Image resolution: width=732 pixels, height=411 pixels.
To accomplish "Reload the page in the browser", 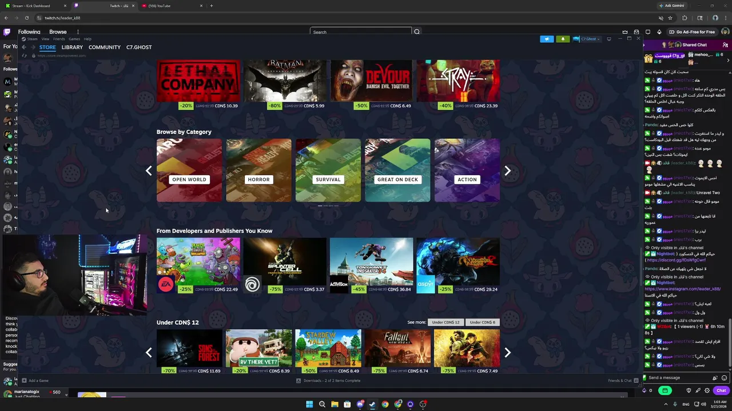I will click(x=26, y=18).
